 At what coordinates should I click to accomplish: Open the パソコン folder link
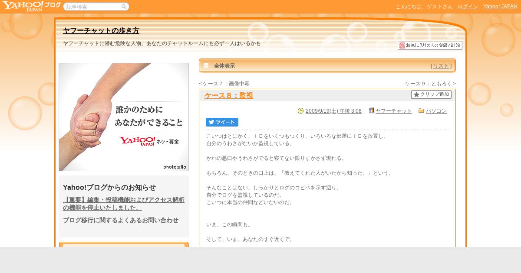coord(436,111)
